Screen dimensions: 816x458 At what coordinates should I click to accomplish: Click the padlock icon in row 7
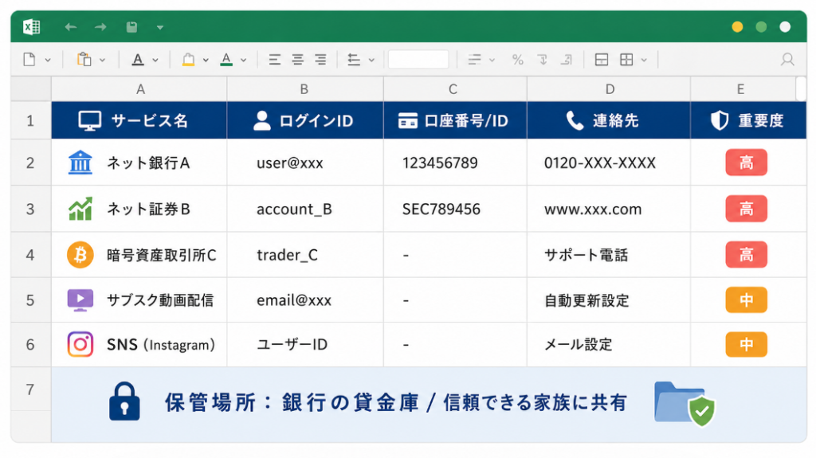124,401
